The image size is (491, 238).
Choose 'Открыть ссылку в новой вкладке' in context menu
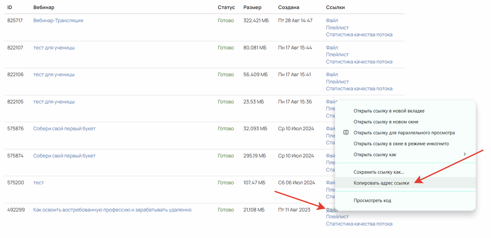click(405, 111)
